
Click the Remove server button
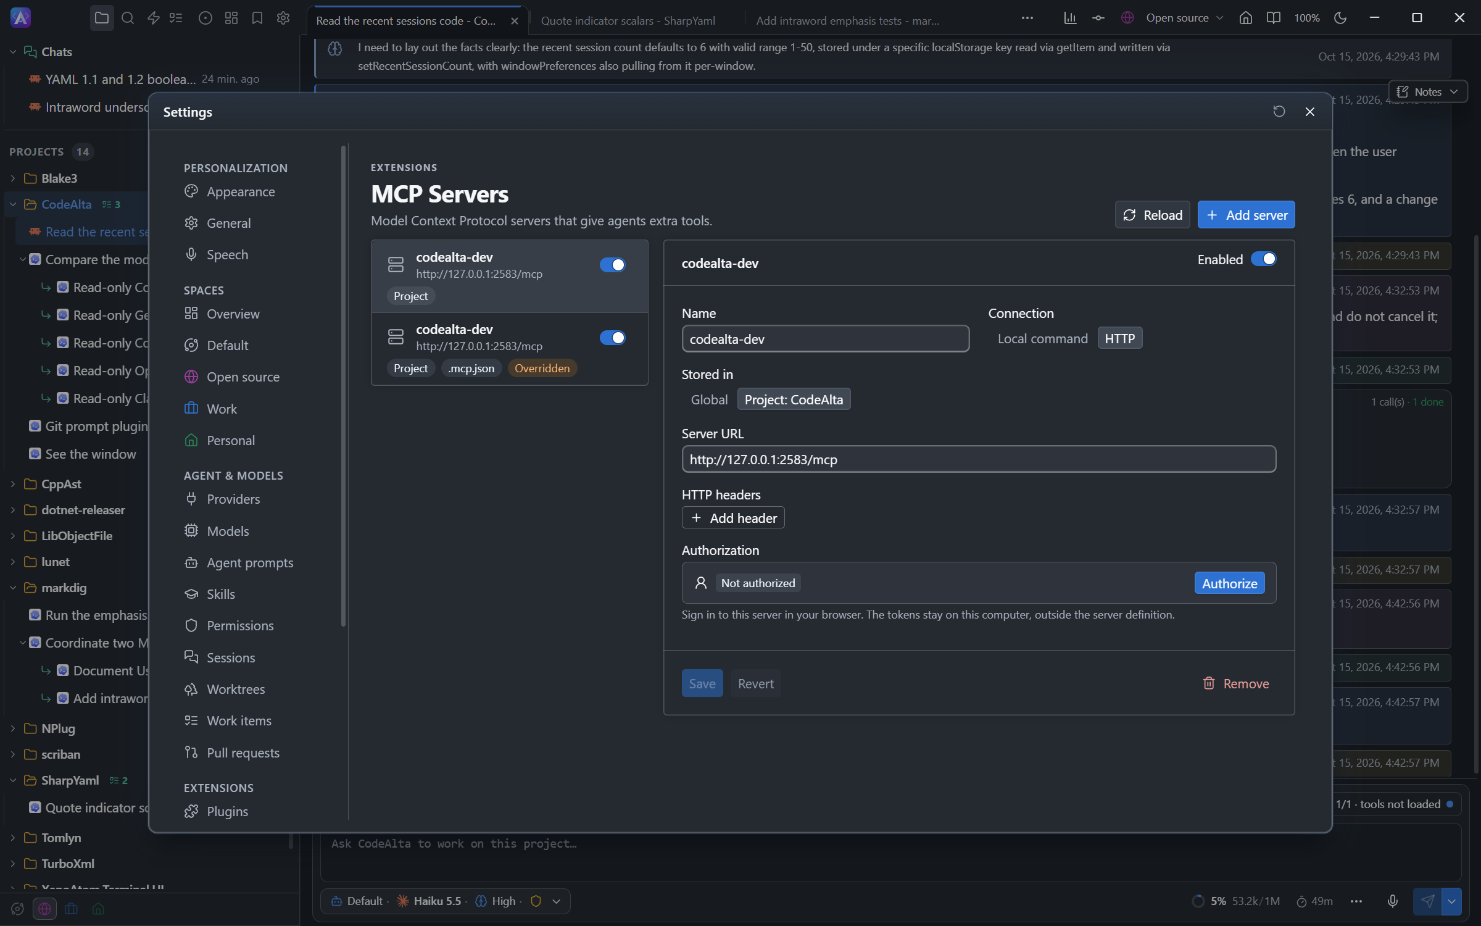point(1235,683)
